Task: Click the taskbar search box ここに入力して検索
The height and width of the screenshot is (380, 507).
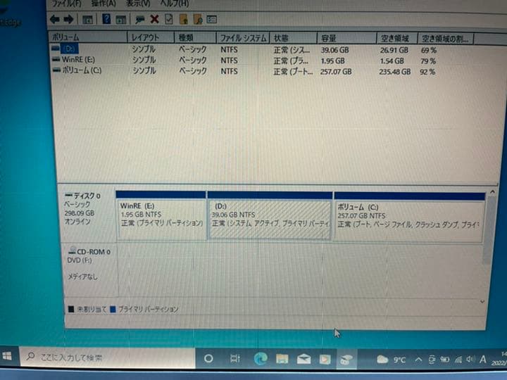Action: 107,357
